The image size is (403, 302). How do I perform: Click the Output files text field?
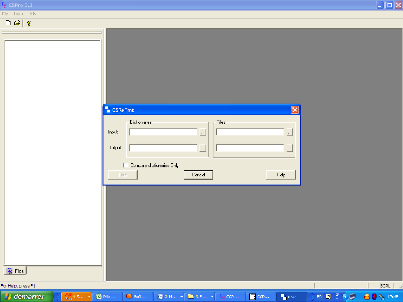251,148
